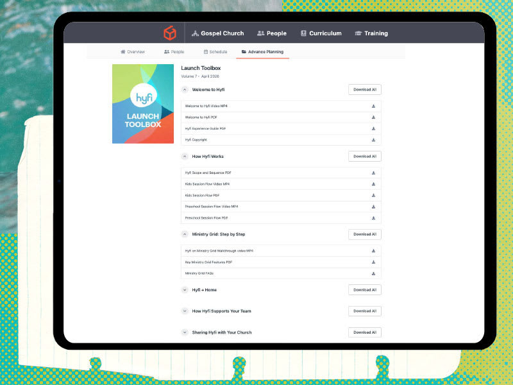
Task: Click the Hyfi Launch Toolbox cover image
Action: click(x=143, y=104)
